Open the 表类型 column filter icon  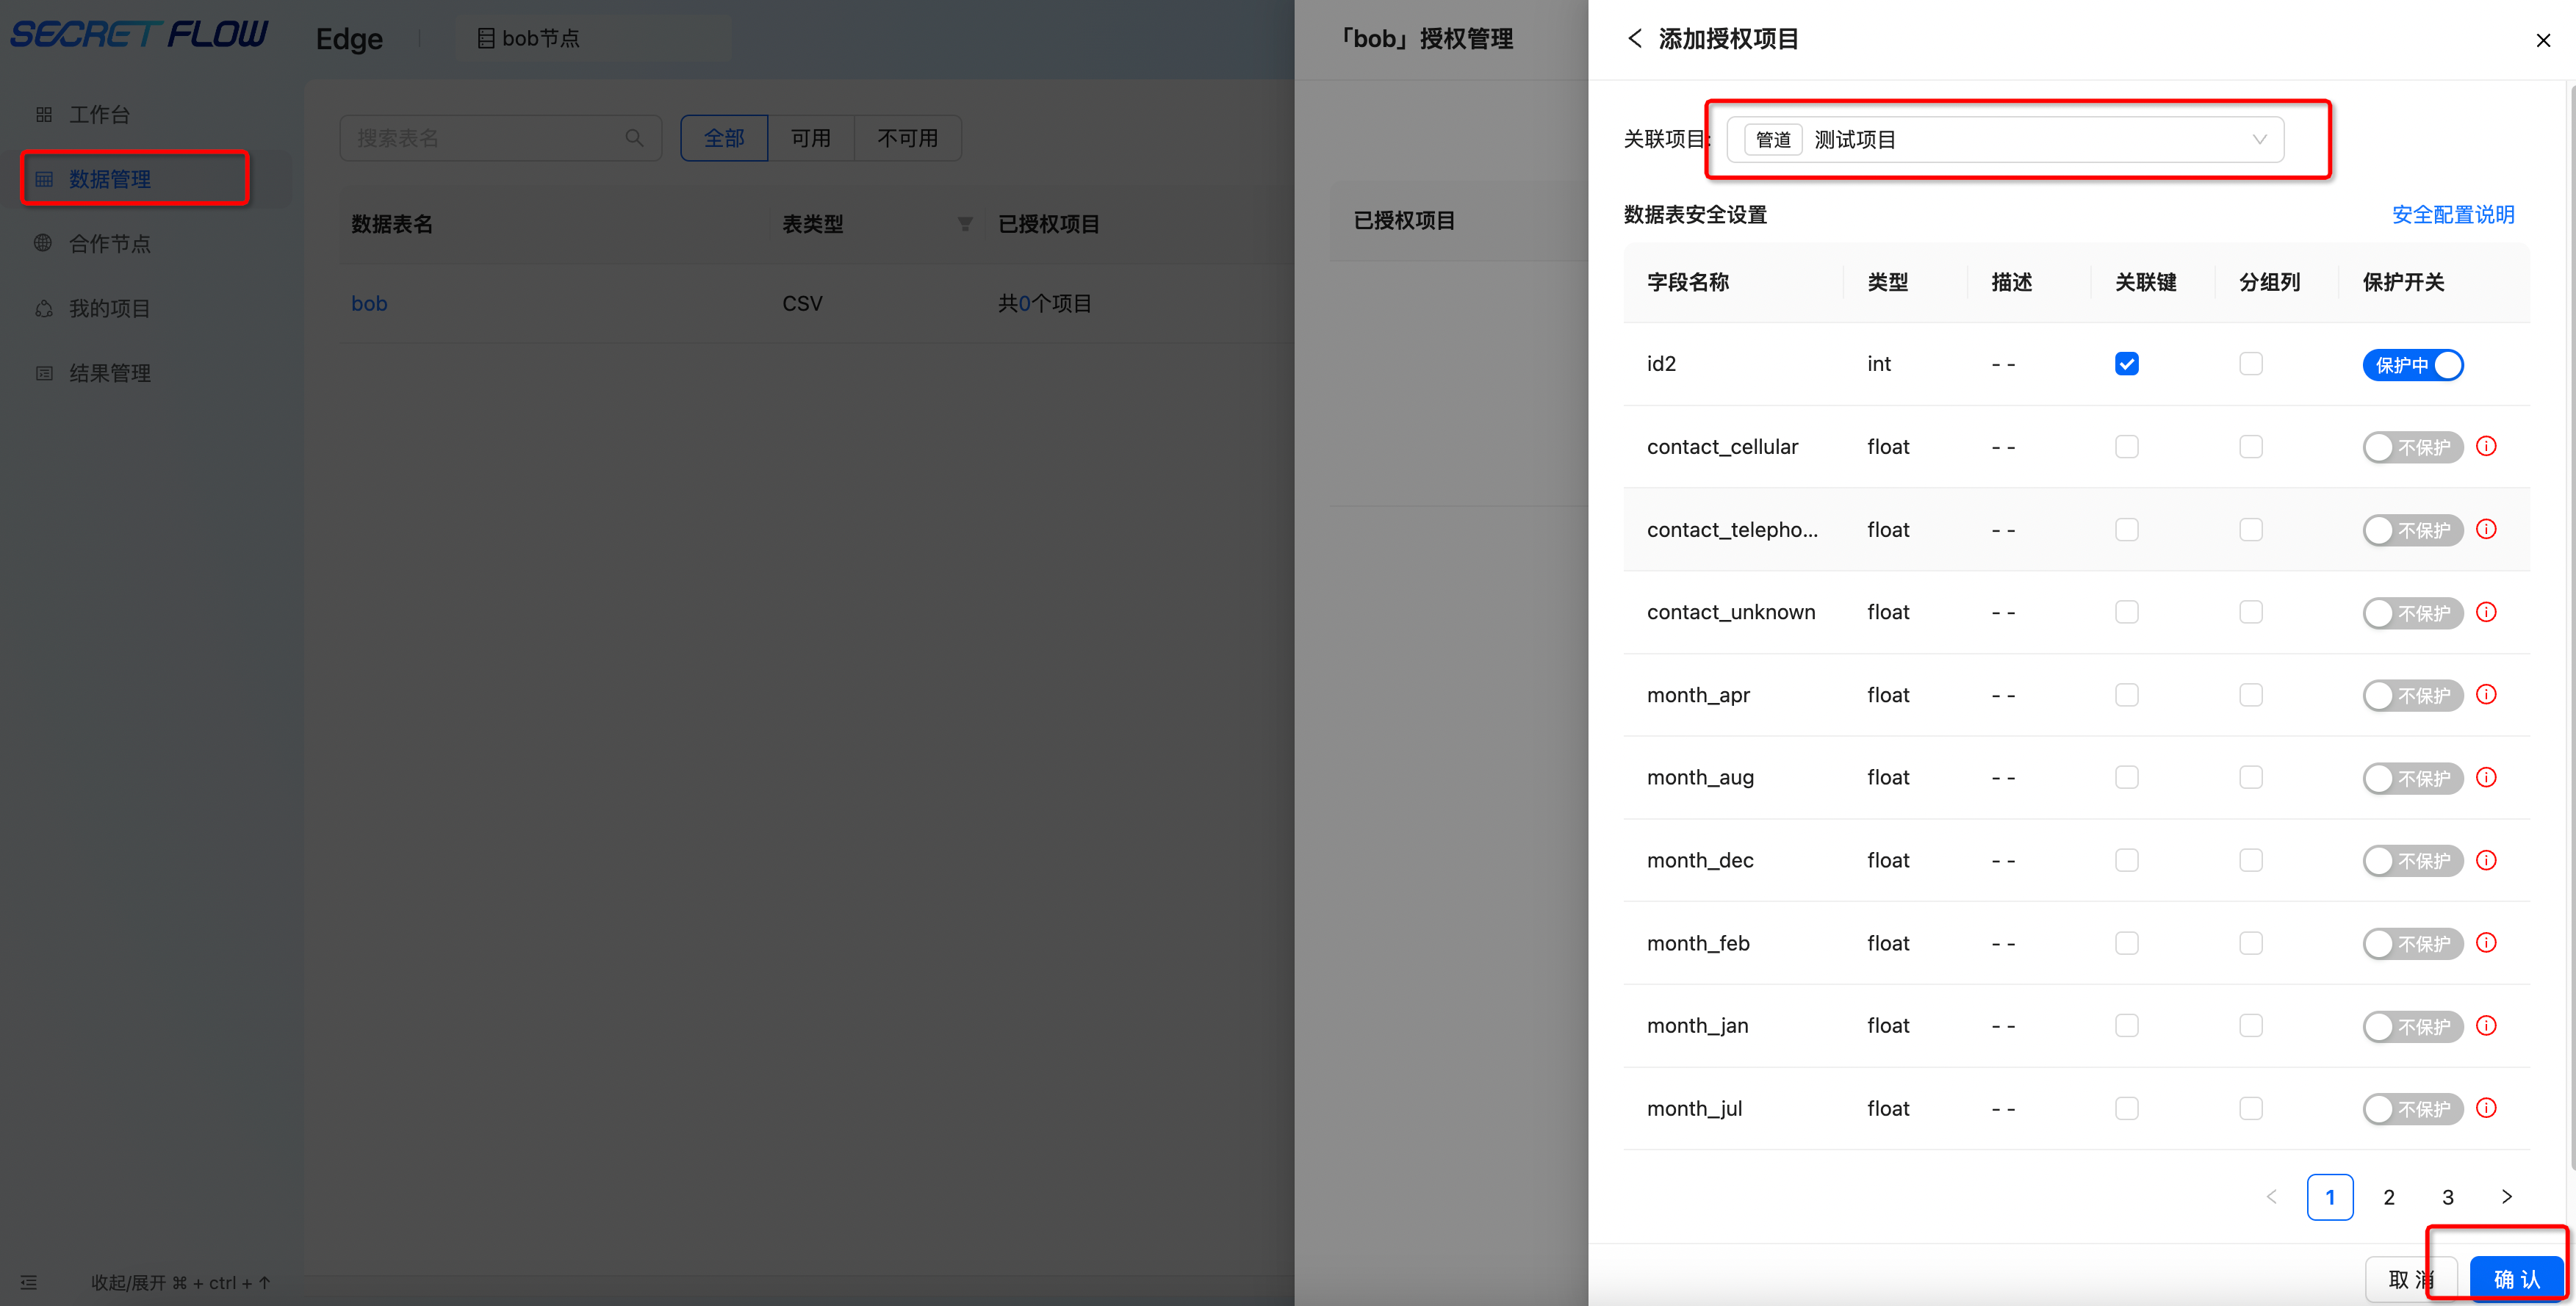point(965,224)
